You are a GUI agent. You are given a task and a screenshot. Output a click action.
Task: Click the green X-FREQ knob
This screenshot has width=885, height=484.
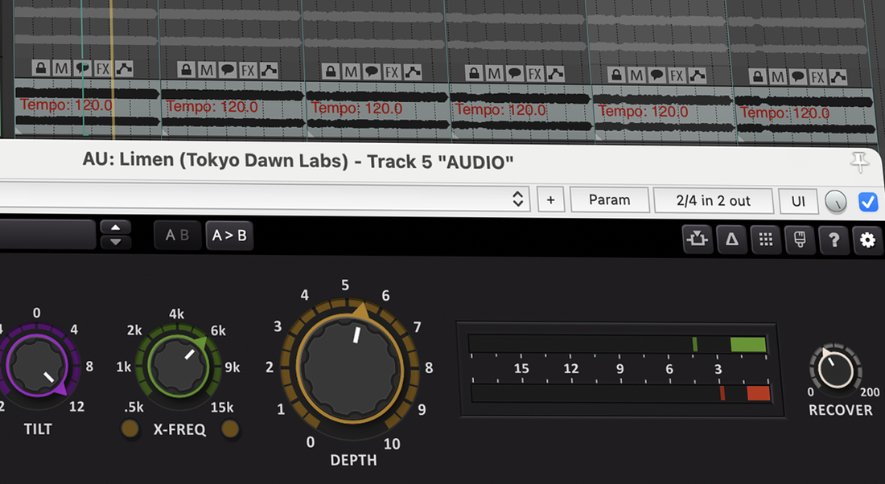(179, 366)
